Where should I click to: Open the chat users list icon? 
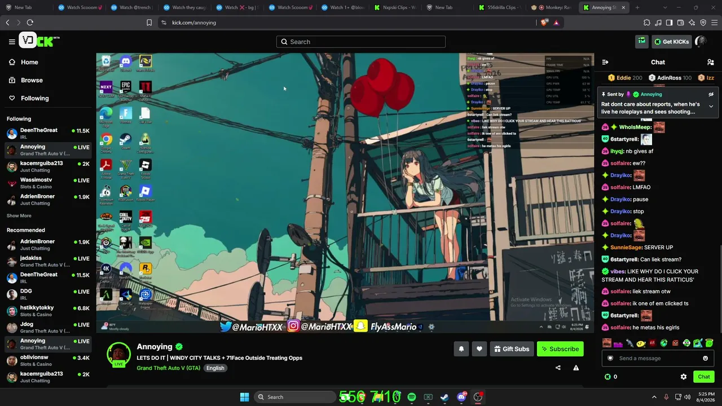click(711, 62)
